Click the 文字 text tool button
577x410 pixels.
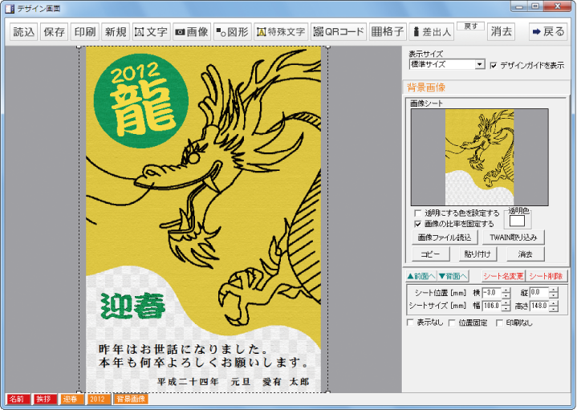click(x=151, y=32)
